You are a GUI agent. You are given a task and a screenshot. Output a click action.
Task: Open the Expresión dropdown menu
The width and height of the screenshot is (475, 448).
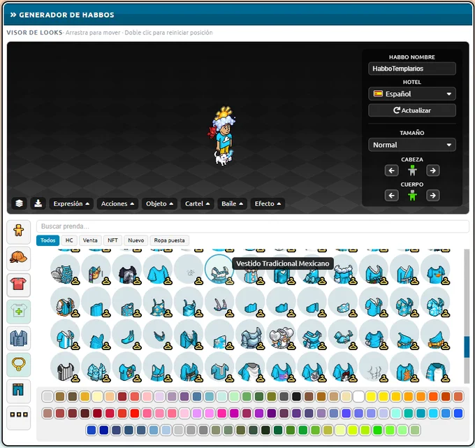(x=71, y=203)
